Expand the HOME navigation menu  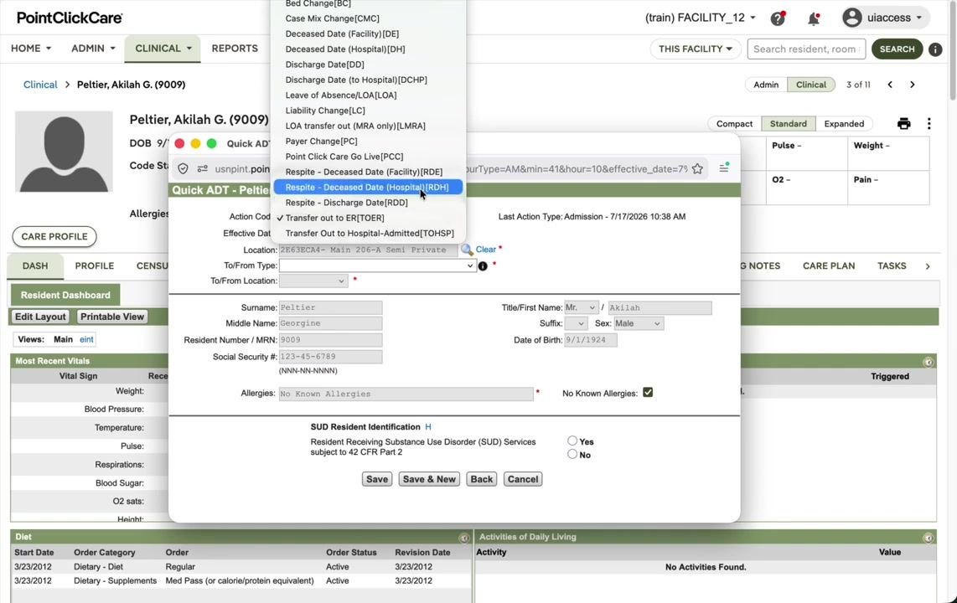[30, 49]
